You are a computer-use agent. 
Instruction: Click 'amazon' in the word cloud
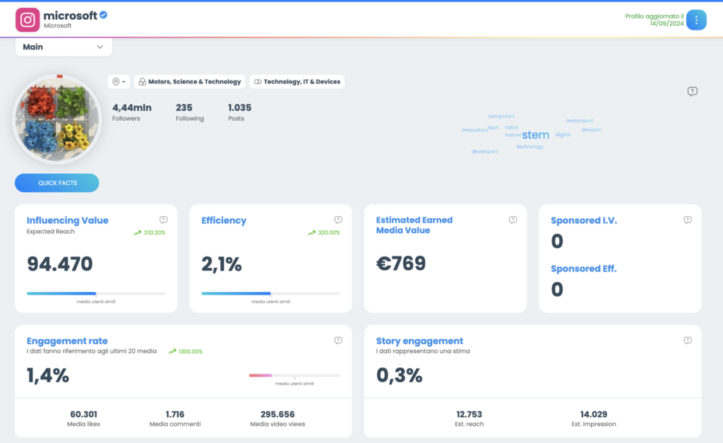[592, 130]
